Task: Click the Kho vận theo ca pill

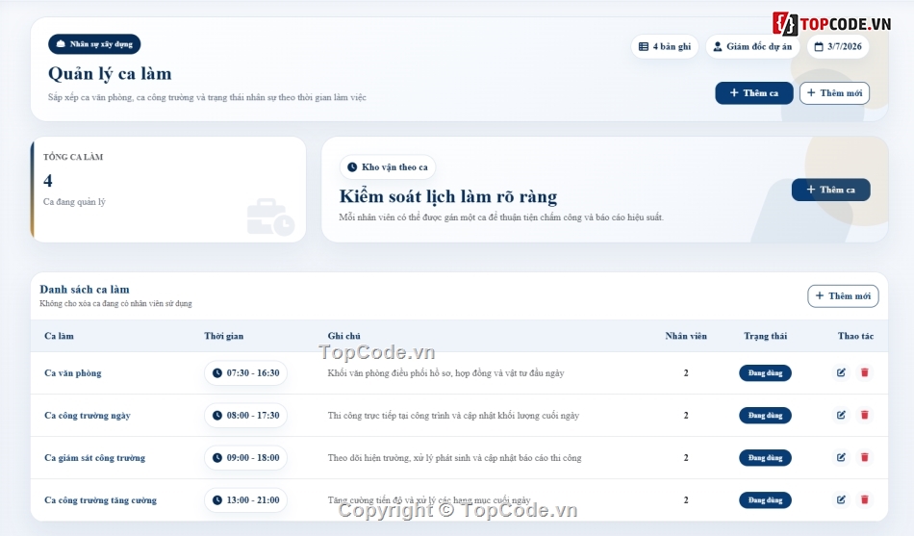Action: pos(388,167)
